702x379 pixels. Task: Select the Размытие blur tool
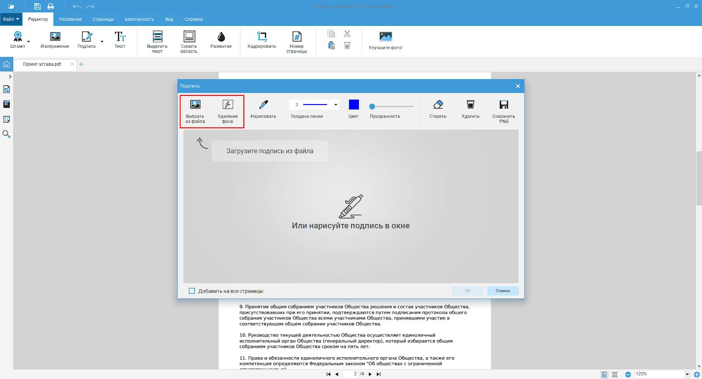pos(221,39)
